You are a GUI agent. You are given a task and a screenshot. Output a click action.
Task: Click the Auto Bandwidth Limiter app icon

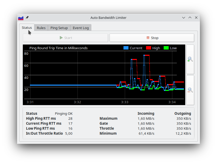point(21,18)
